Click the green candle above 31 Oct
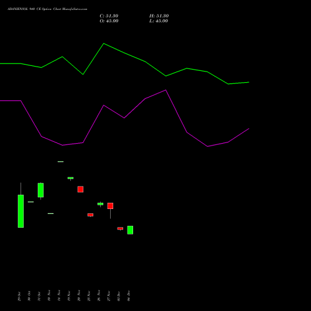 coord(40,190)
